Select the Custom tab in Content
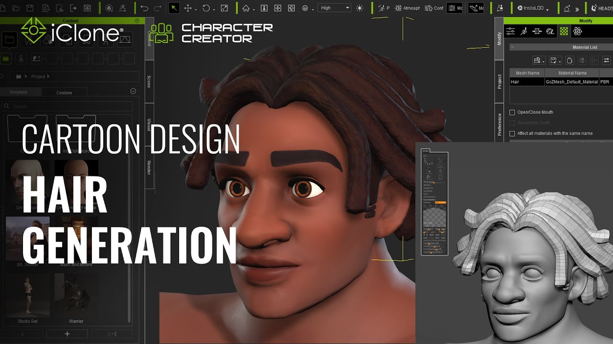This screenshot has width=613, height=344. pos(64,93)
